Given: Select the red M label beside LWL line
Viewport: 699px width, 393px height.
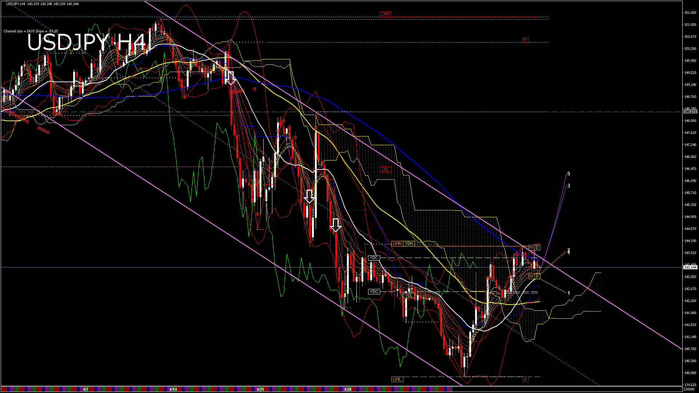Looking at the screenshot, I should click(x=525, y=379).
